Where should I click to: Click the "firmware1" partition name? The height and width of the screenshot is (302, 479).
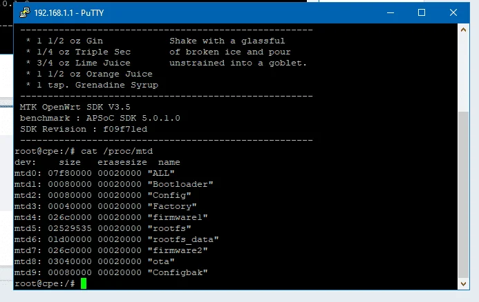tap(178, 217)
